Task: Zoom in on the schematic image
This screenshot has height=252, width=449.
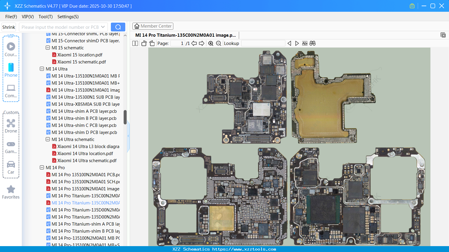Action: tap(211, 43)
